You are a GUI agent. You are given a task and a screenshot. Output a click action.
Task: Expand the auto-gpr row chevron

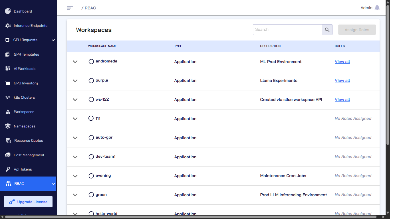coord(75,138)
